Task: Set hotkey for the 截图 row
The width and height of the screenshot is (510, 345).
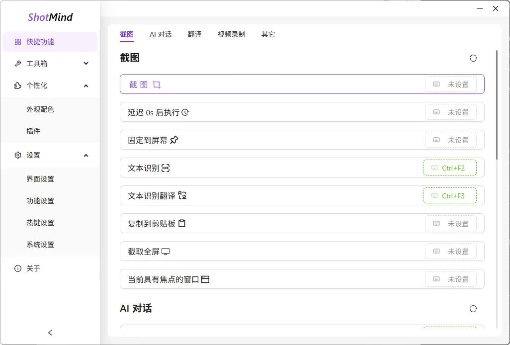Action: tap(451, 84)
